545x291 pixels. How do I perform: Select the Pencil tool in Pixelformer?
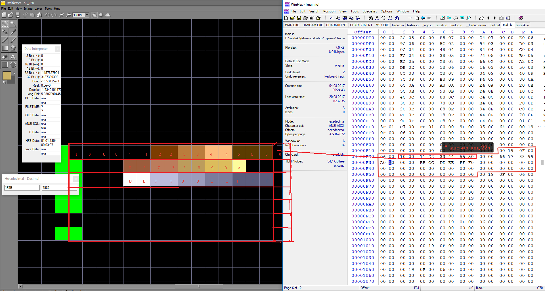click(x=5, y=40)
